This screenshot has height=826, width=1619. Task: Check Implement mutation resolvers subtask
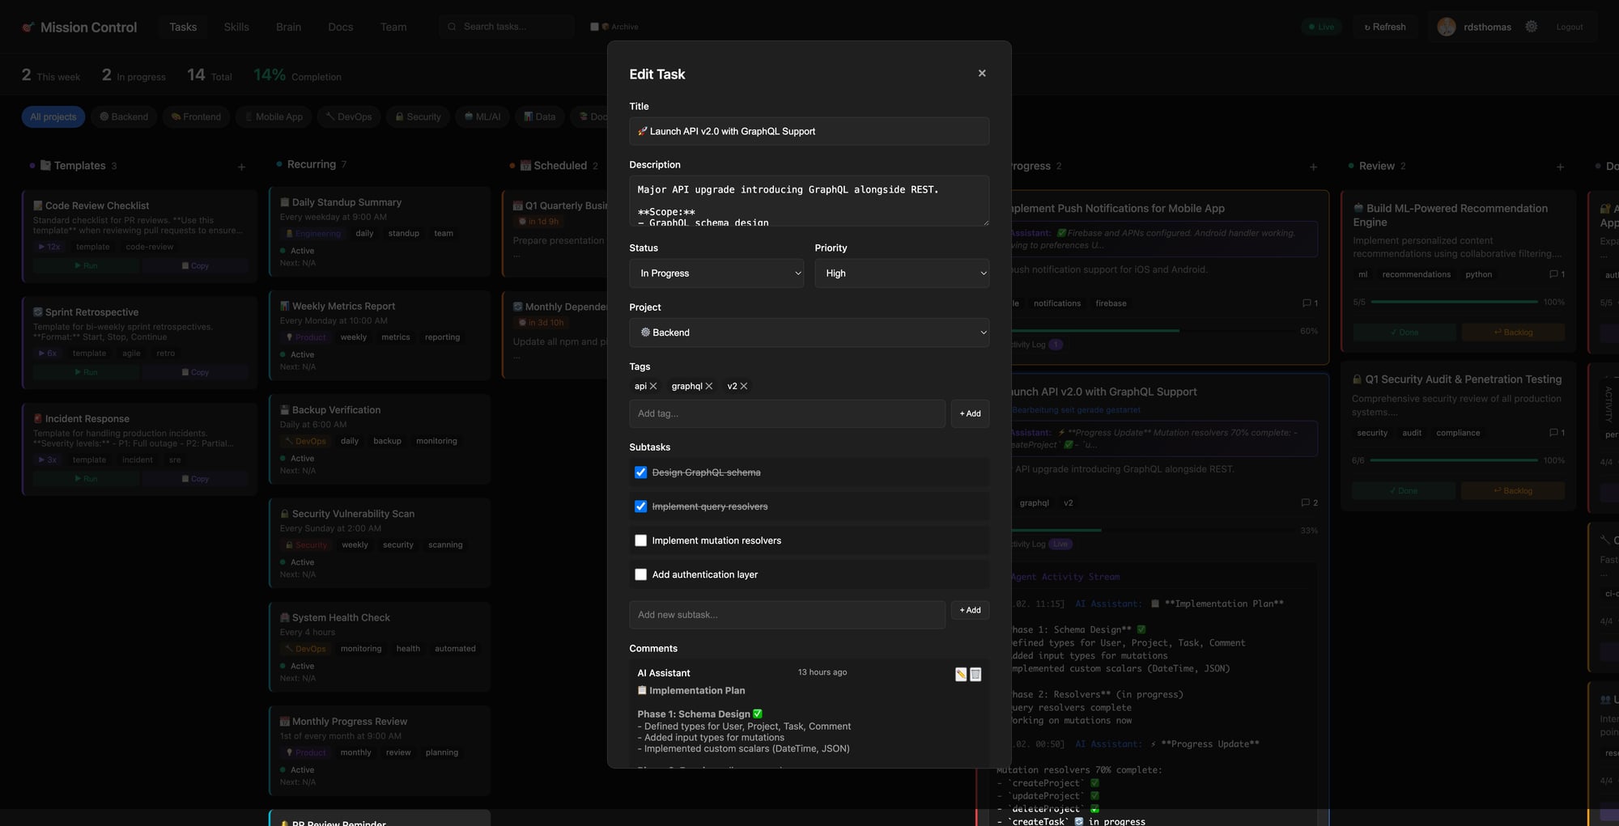pos(641,540)
